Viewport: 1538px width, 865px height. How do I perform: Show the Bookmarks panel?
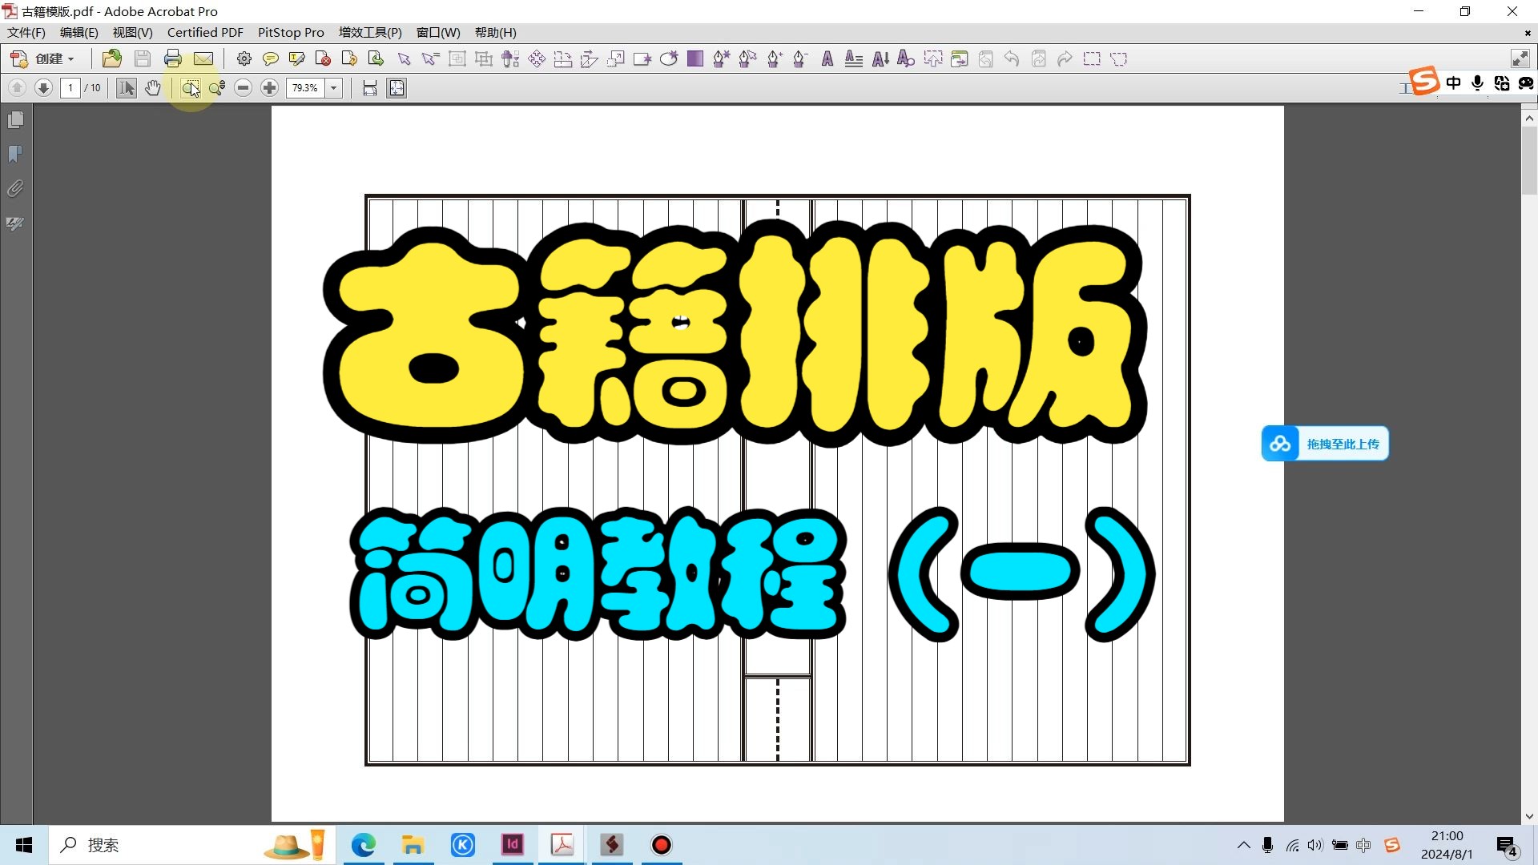pyautogui.click(x=15, y=154)
